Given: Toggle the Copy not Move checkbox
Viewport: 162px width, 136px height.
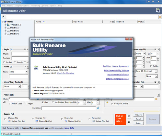Looking at the screenshot, I should tap(112, 104).
